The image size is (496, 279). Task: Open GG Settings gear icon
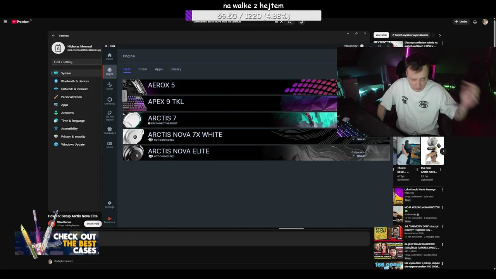tap(110, 205)
